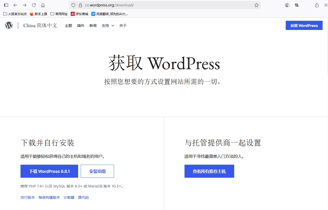Click the shield tracking protection icon

pos(73,5)
